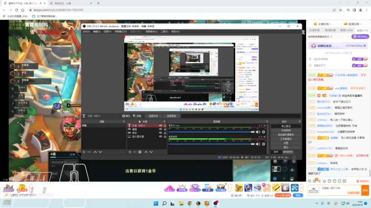Show hidden system tray icons with the chevron
The height and width of the screenshot is (208, 371).
(x=317, y=203)
